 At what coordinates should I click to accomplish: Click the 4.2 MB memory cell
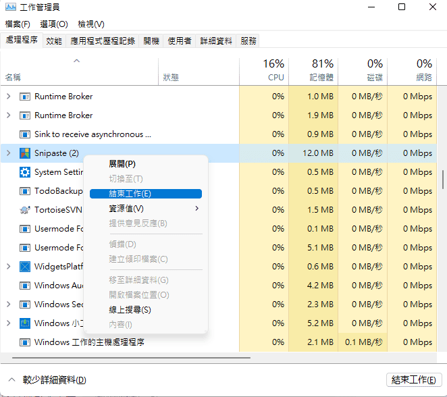coord(313,286)
